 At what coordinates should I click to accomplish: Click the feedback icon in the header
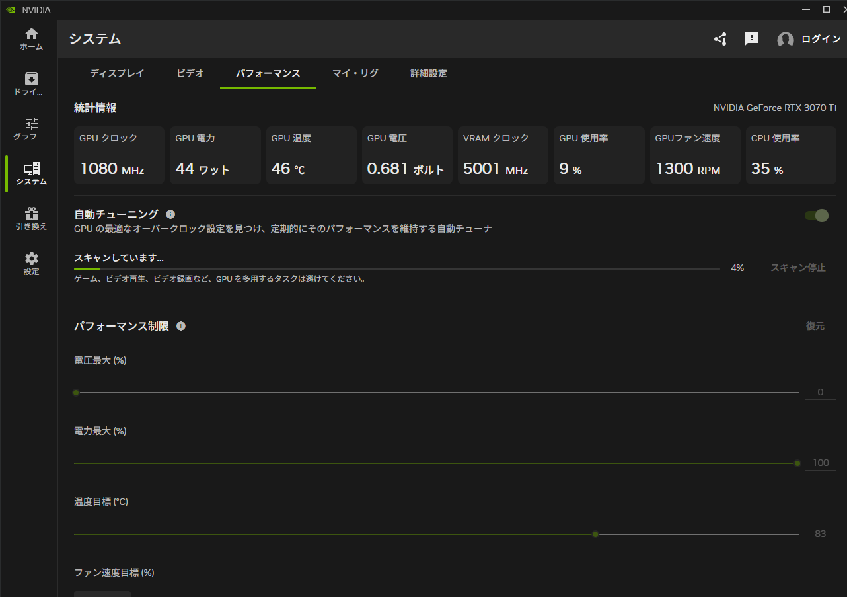coord(752,39)
